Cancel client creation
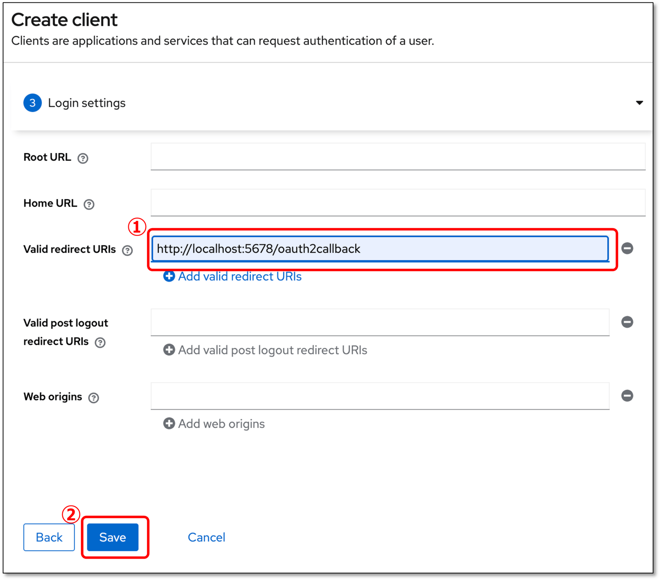This screenshot has height=581, width=661. click(x=206, y=537)
